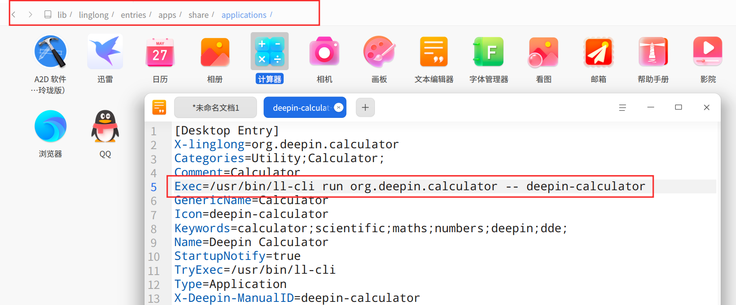
Task: Open the 浏览器 browser app icon
Action: (50, 126)
